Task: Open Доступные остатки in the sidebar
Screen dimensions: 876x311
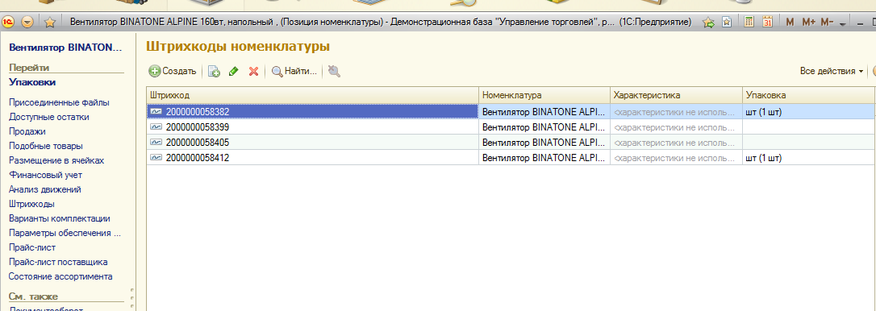Action: pyautogui.click(x=48, y=118)
